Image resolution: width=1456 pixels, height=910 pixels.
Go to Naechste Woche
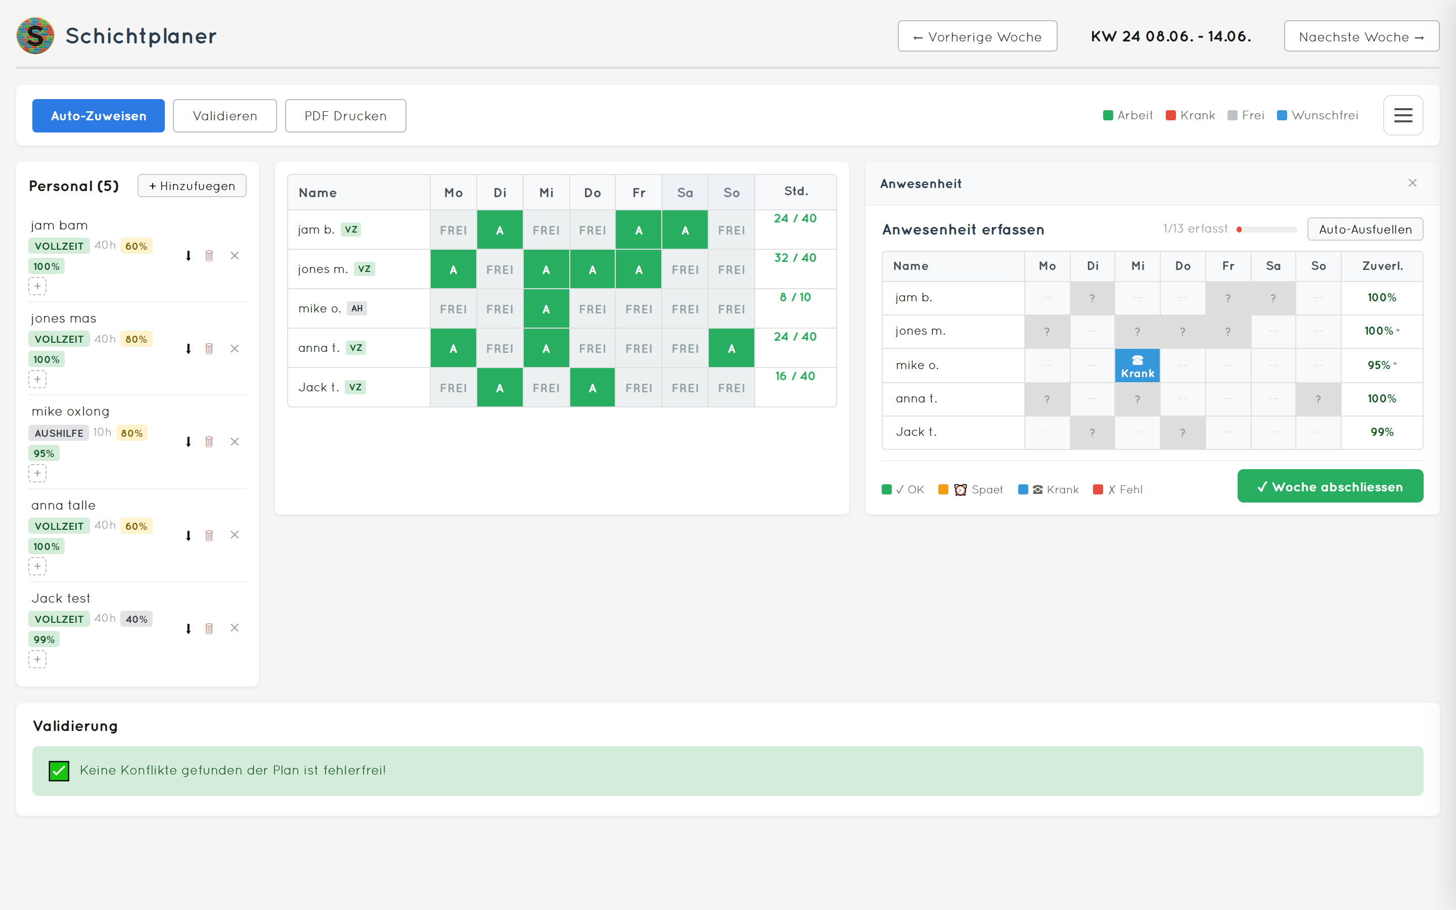pyautogui.click(x=1361, y=36)
